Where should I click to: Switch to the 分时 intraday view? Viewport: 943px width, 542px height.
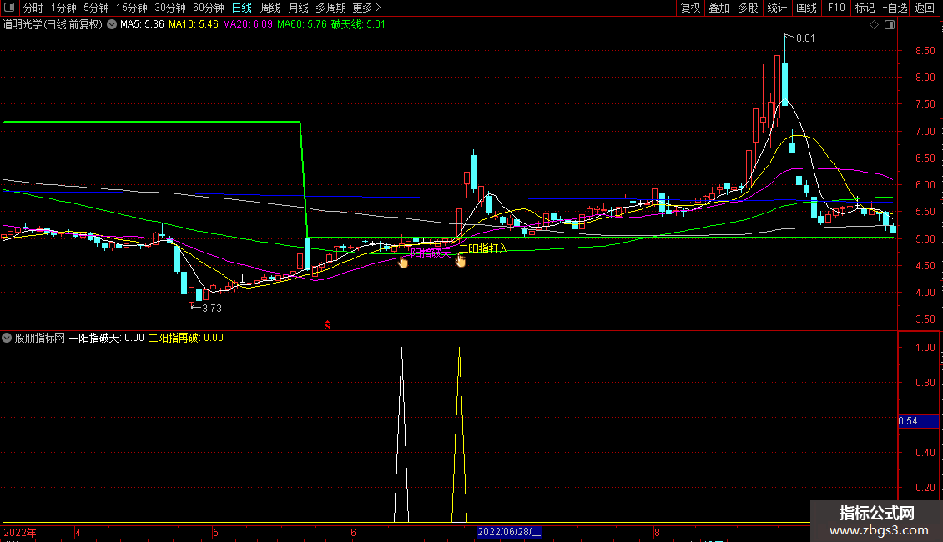click(33, 8)
